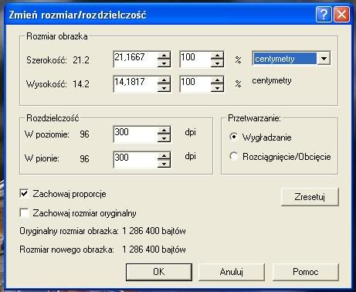Select the Rozciągnięcie/Obcięcie radio button
Image resolution: width=356 pixels, height=292 pixels.
pyautogui.click(x=233, y=156)
